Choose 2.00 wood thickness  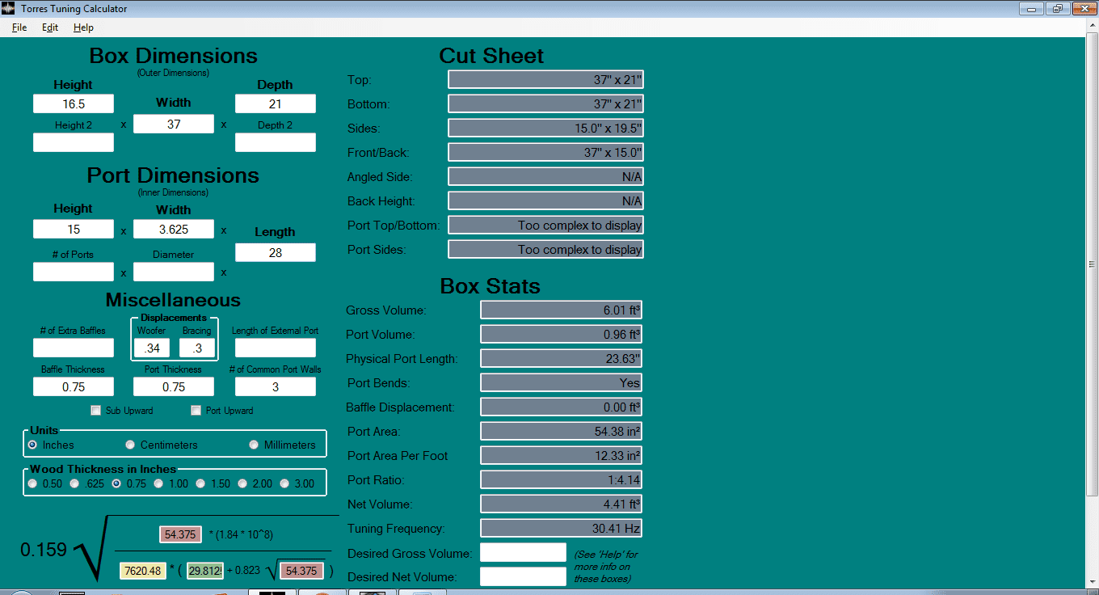(242, 483)
